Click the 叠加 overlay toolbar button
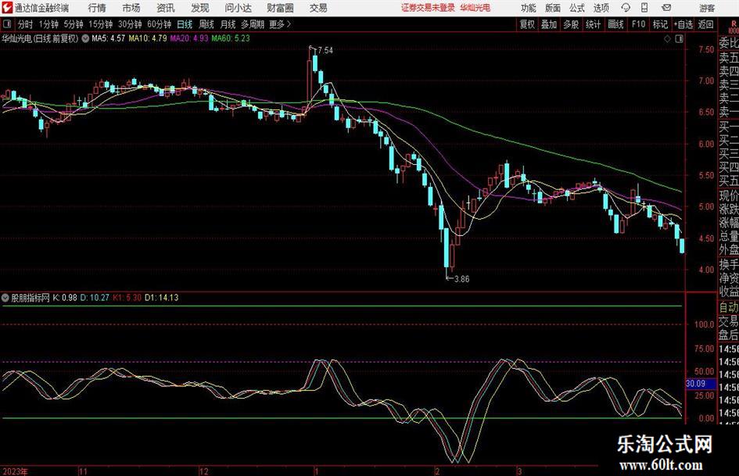The image size is (739, 476). (549, 24)
